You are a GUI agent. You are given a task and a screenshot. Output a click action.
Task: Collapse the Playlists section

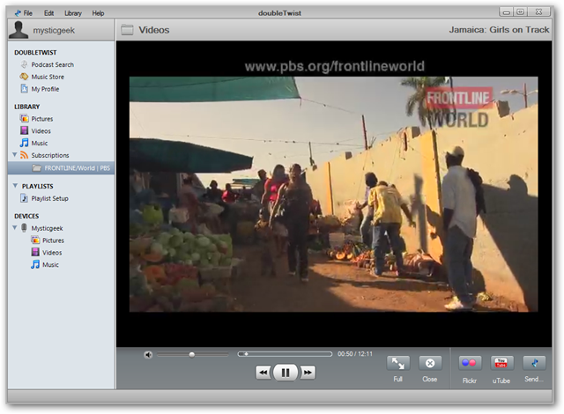point(15,186)
